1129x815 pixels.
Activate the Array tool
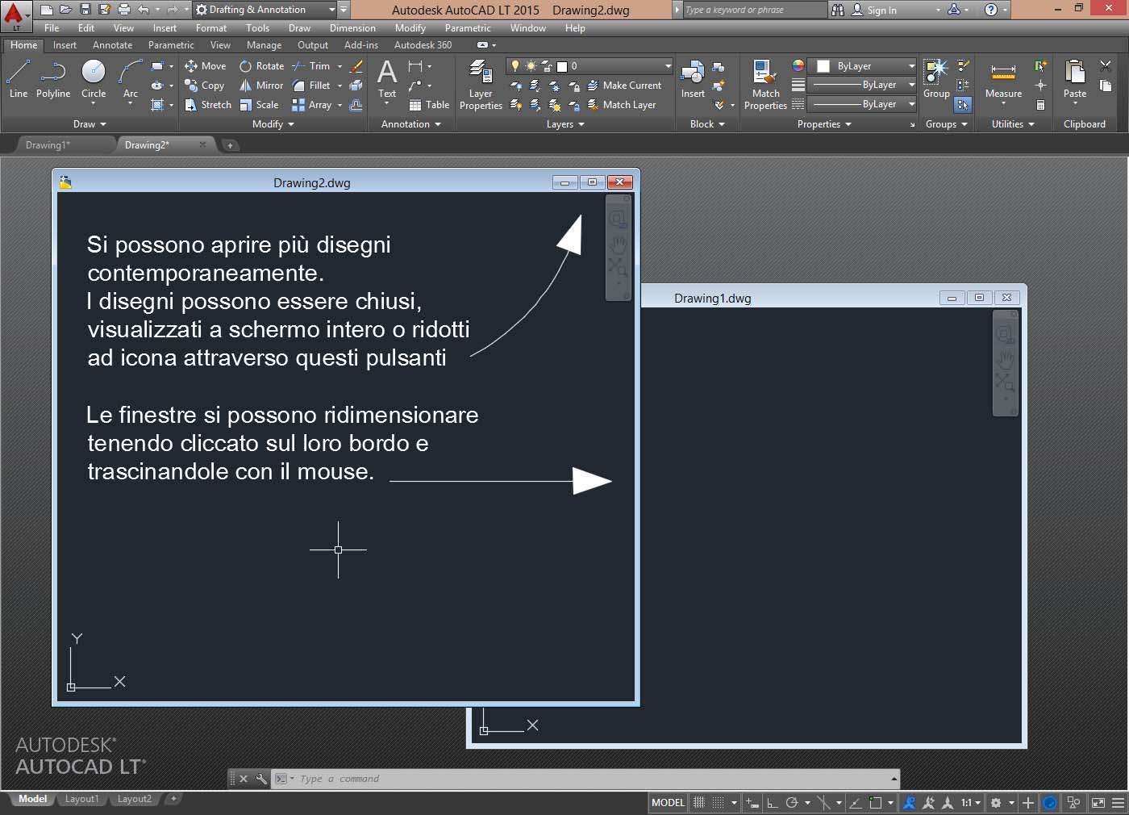point(312,105)
